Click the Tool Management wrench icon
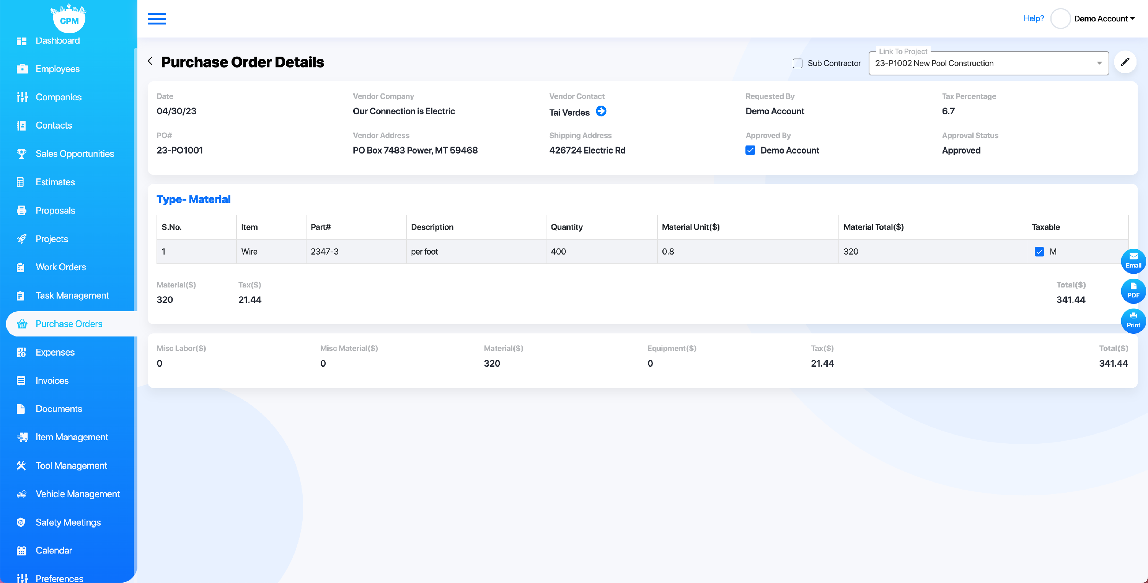The image size is (1148, 583). point(21,465)
